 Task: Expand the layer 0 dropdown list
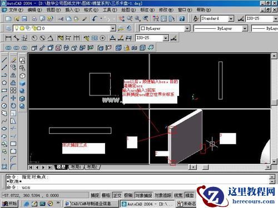coord(113,28)
